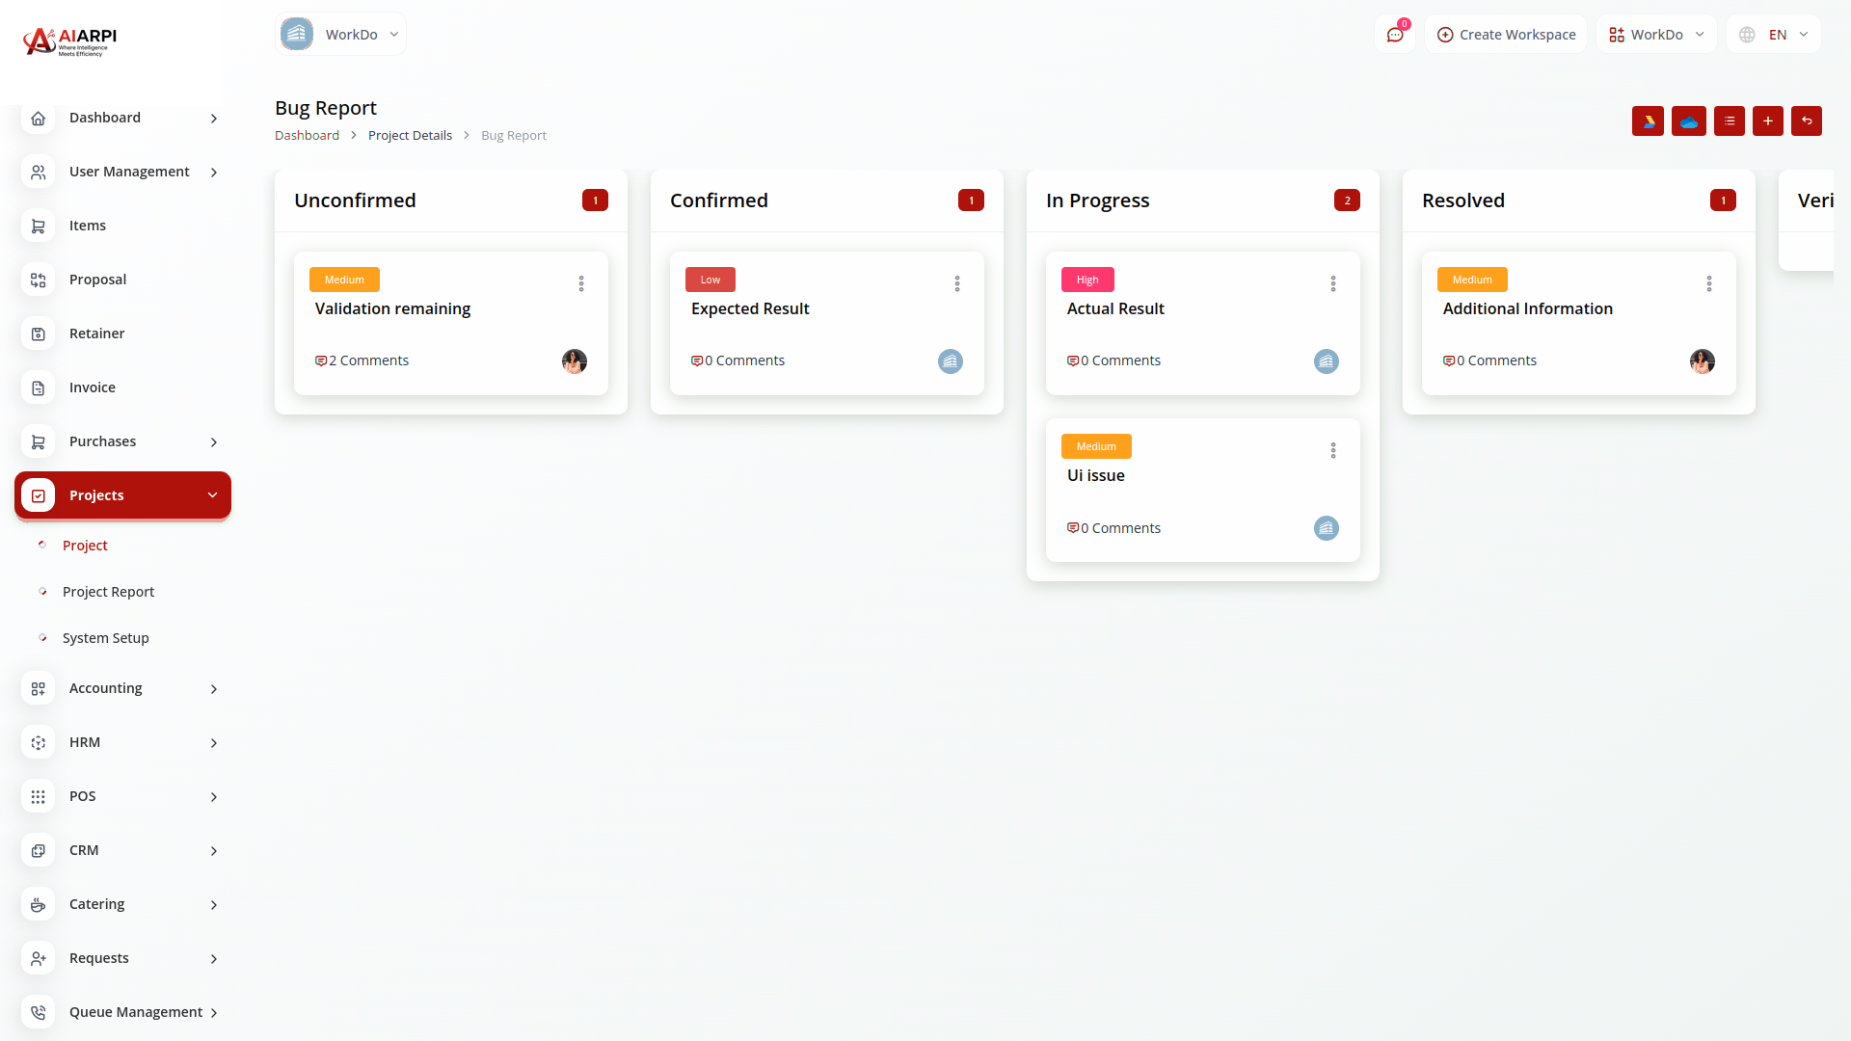Screen dimensions: 1851x1041
Task: Expand the Queue Management menu chevron
Action: pyautogui.click(x=214, y=1013)
